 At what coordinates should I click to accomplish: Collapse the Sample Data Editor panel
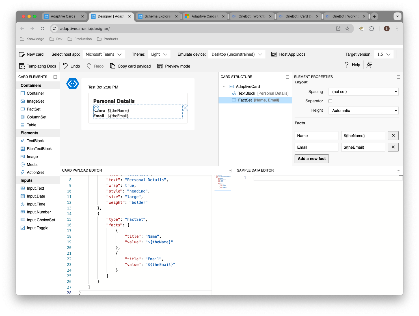pyautogui.click(x=398, y=170)
